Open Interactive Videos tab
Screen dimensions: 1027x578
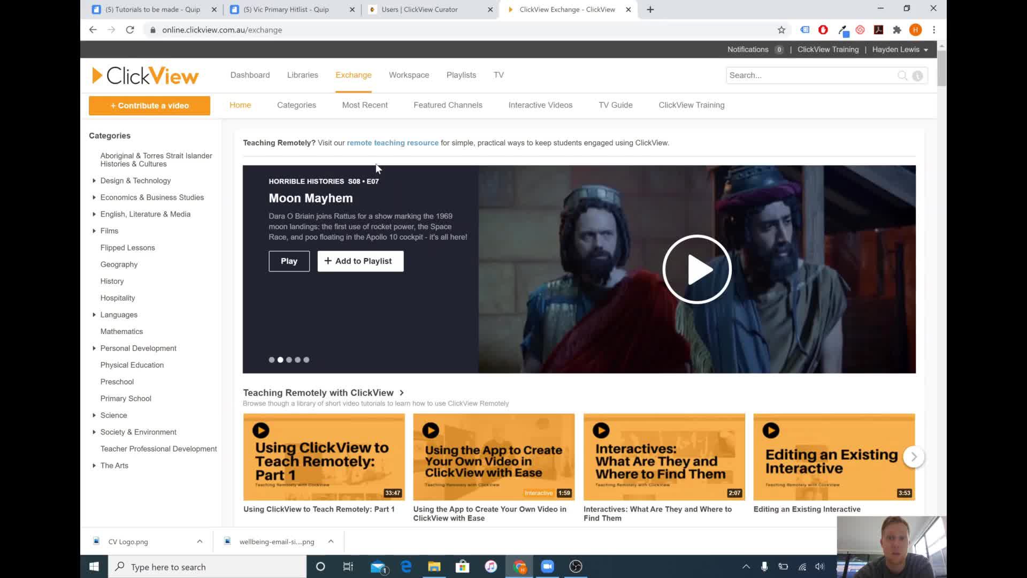[540, 105]
